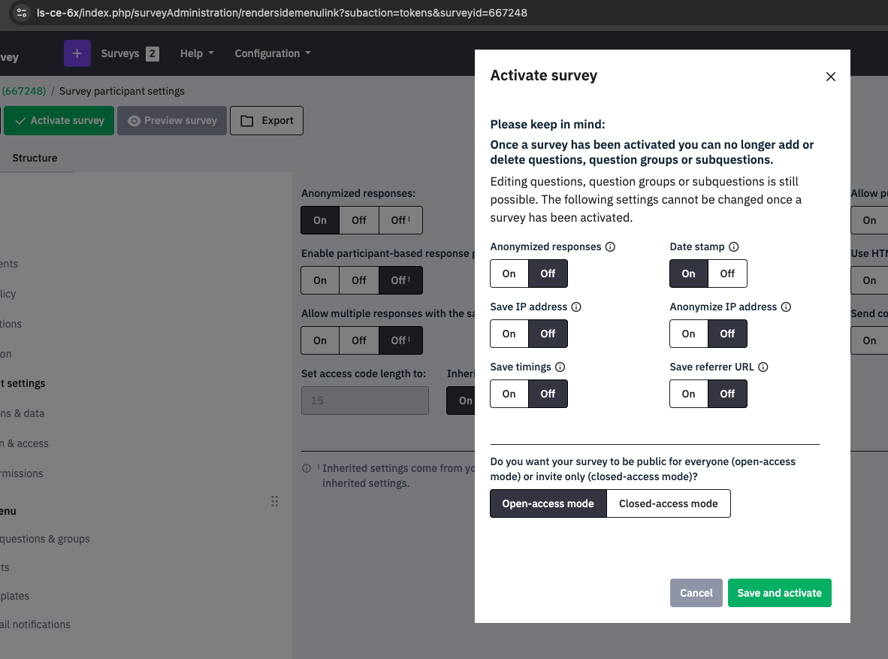This screenshot has width=888, height=659.
Task: Click info icon next to Date stamp
Action: [x=734, y=246]
